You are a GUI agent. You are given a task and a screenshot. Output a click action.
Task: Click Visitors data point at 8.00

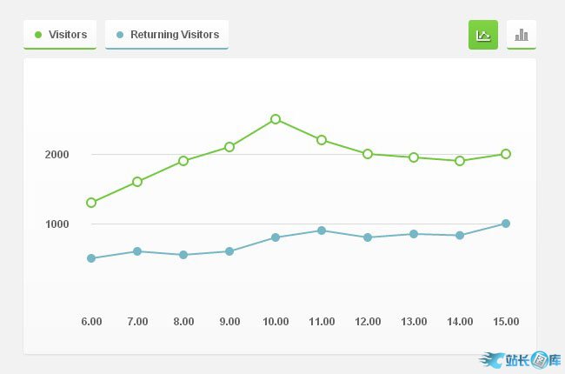click(x=183, y=161)
